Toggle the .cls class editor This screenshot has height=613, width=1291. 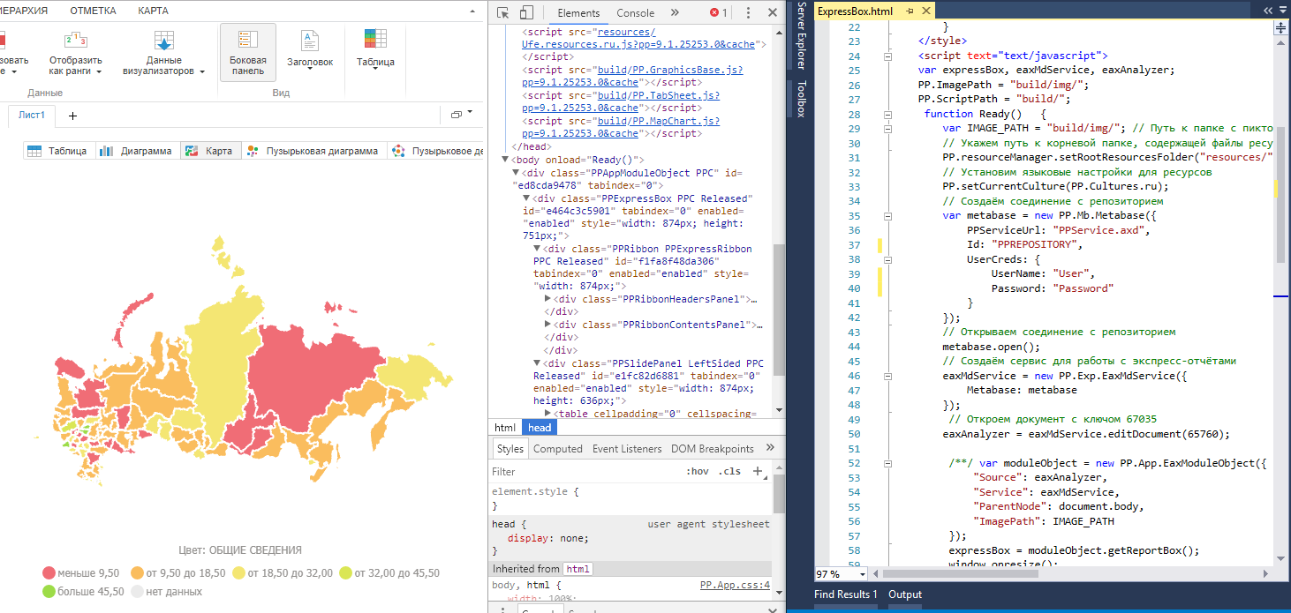click(x=729, y=472)
